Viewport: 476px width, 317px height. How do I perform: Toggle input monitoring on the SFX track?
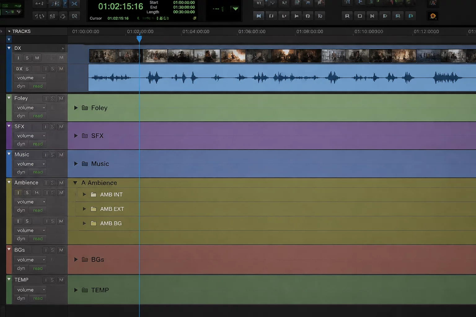tap(46, 127)
